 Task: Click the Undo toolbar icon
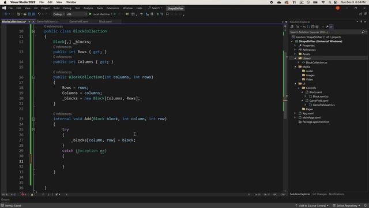39,14
